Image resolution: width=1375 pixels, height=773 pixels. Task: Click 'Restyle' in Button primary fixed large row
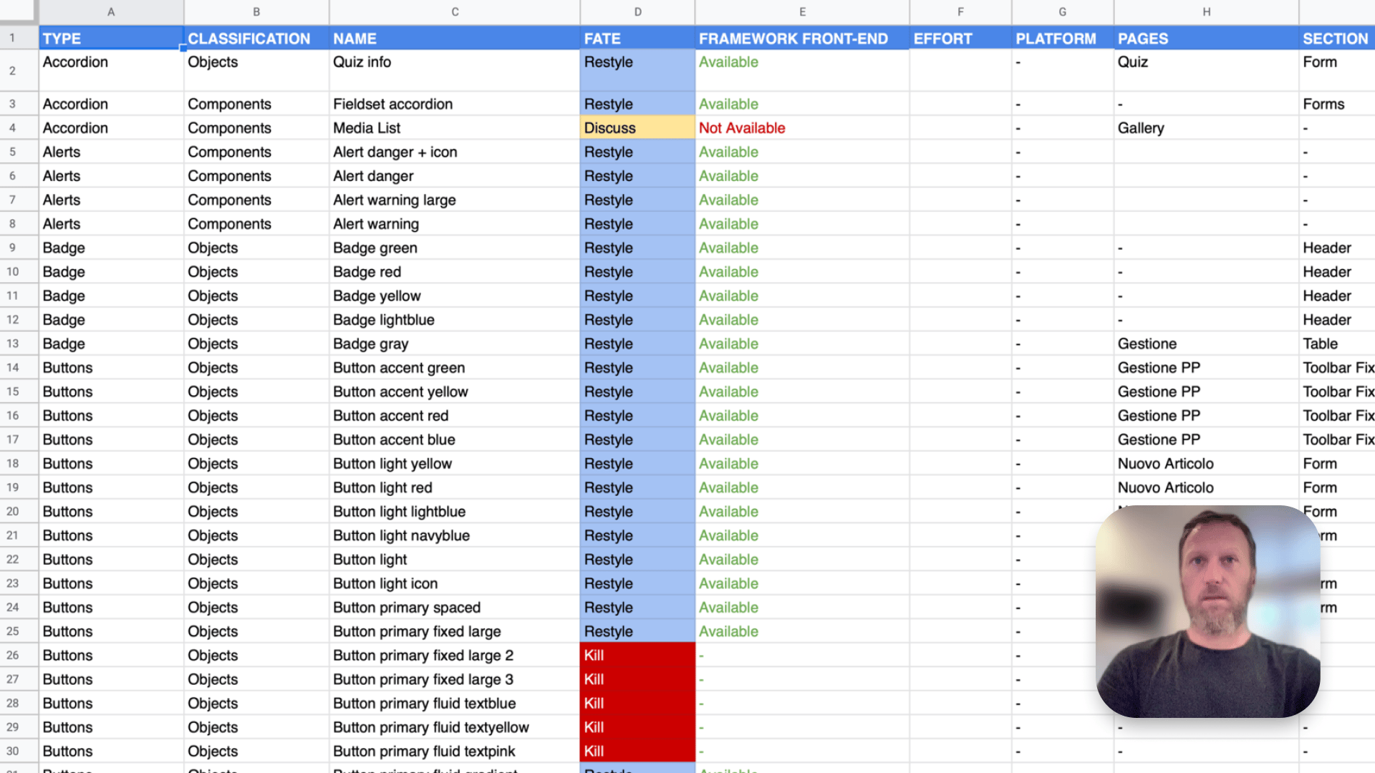pyautogui.click(x=608, y=632)
